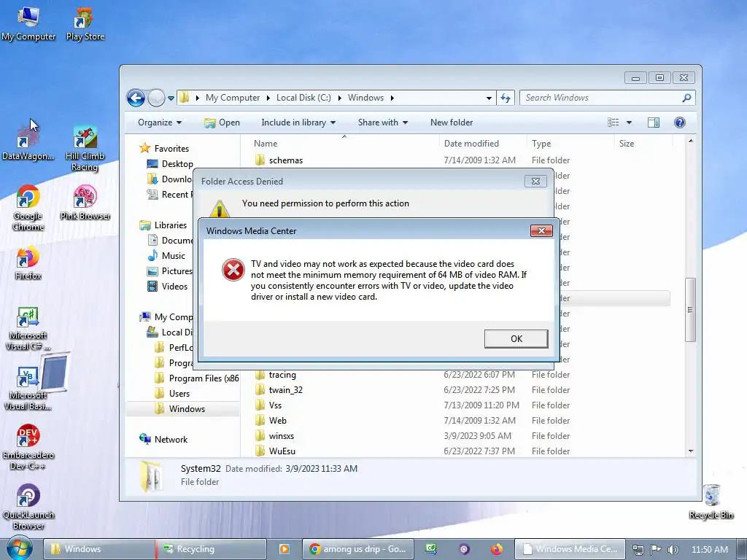Expand Include in library menu
This screenshot has width=747, height=560.
point(298,122)
